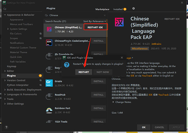This screenshot has width=188, height=133.
Task: Click the question icon in the restart dialog
Action: point(67,65)
